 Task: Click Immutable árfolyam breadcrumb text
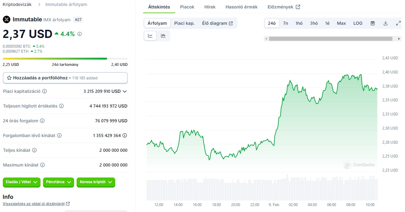click(x=66, y=4)
